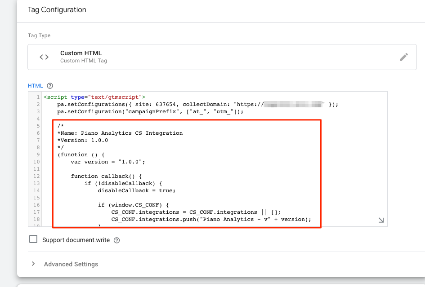Screen dimensions: 425x287
Task: Click the 'if (!disableCallback) {' line
Action: [x=123, y=184]
